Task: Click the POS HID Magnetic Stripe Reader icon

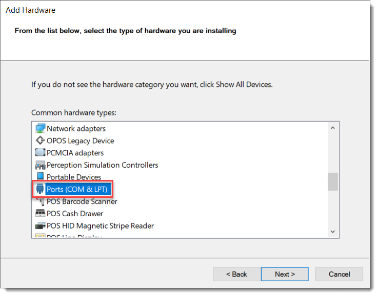Action: (40, 226)
